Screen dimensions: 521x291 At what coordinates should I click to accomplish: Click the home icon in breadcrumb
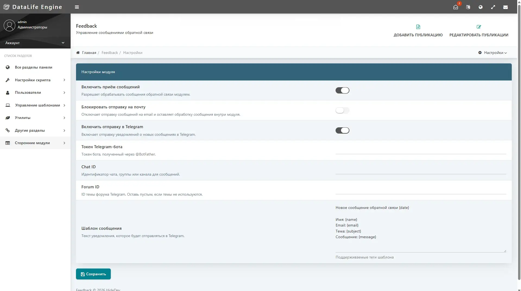tap(78, 53)
